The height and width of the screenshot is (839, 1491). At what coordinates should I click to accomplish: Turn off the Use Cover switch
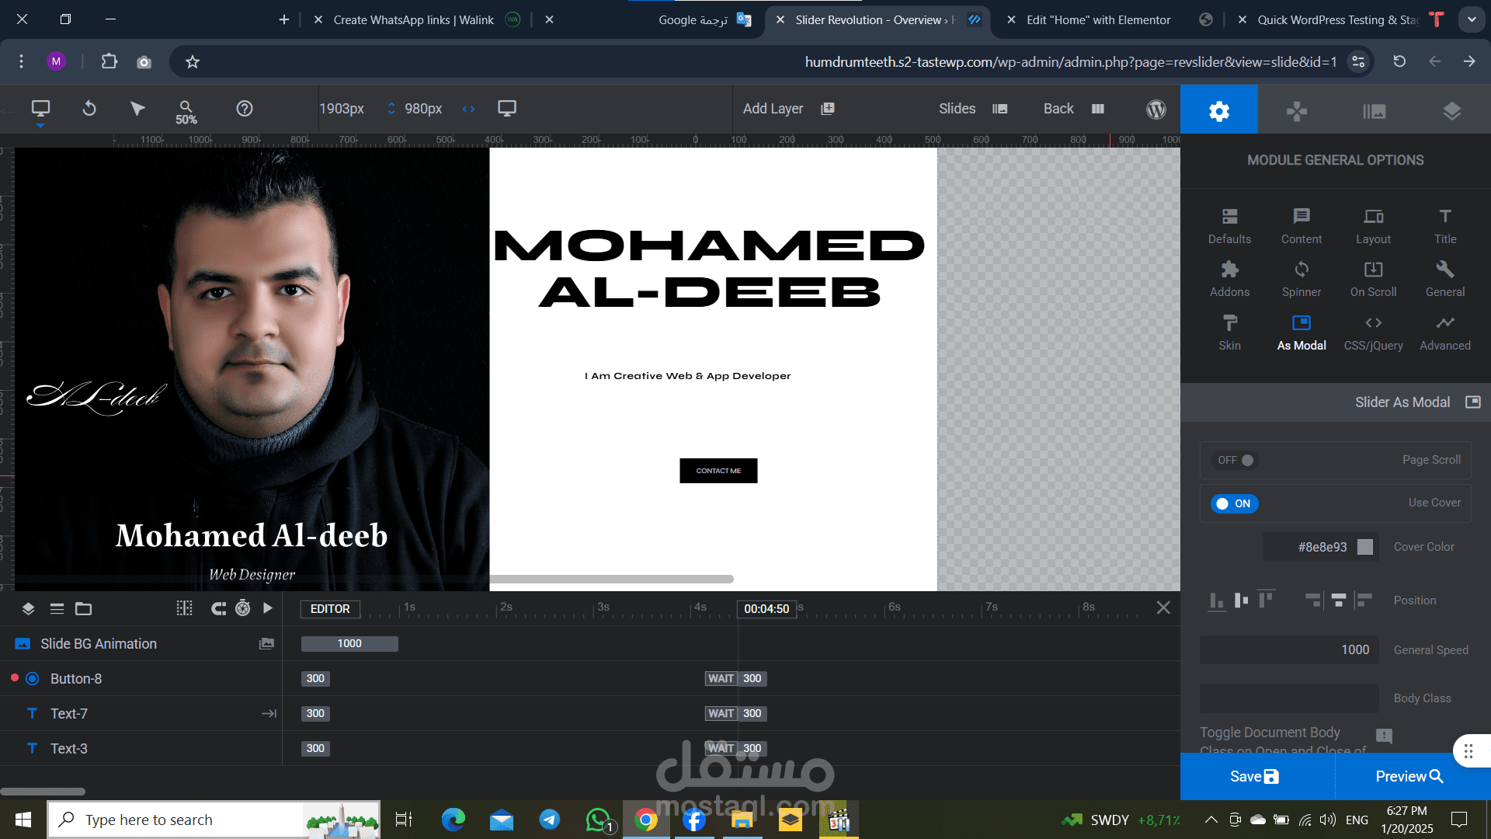tap(1234, 503)
